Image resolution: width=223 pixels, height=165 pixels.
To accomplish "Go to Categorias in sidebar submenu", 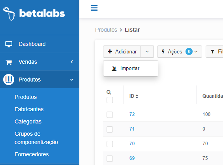I will point(28,121).
